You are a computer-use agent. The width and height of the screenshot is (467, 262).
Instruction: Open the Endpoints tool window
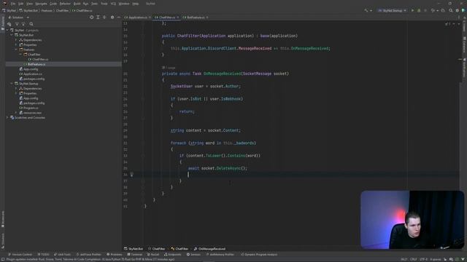[173, 254]
